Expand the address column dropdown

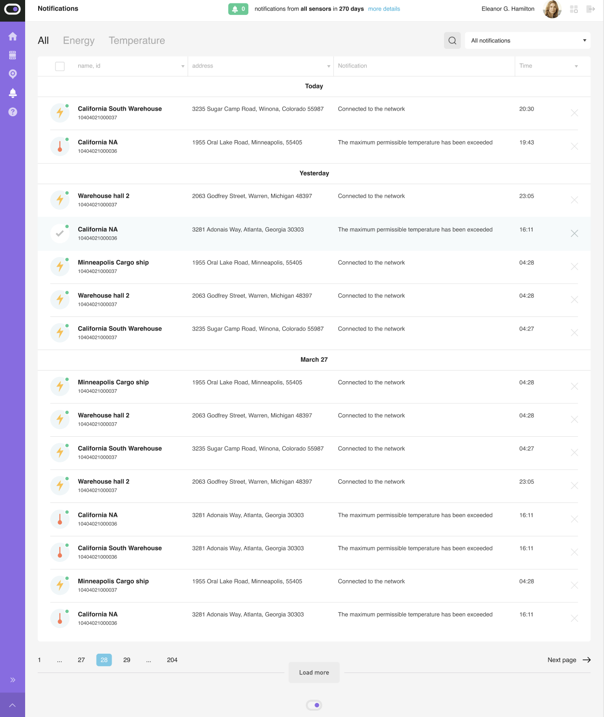tap(329, 66)
